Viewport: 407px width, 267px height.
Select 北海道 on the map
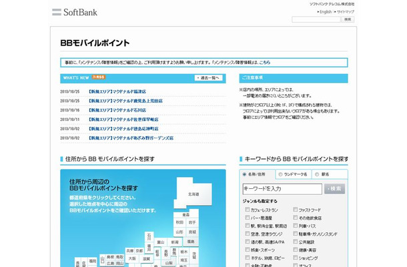pyautogui.click(x=193, y=194)
